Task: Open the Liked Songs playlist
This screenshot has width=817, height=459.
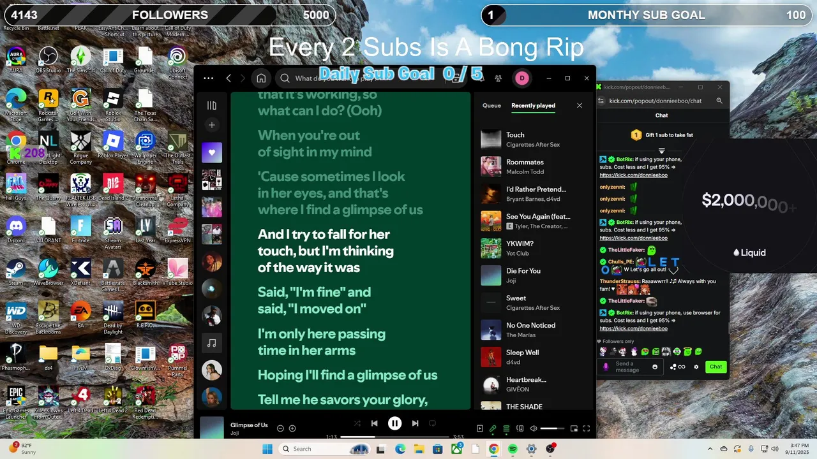Action: coord(212,152)
